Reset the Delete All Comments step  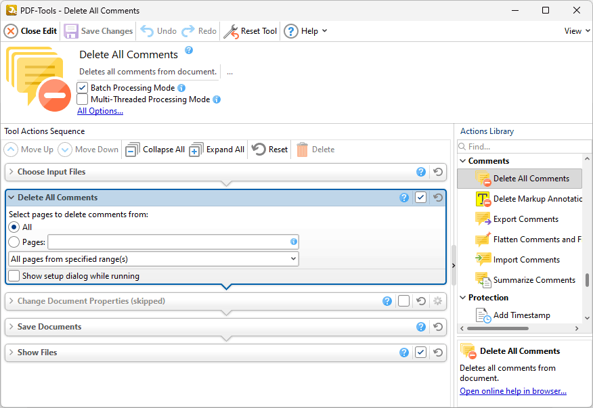click(x=438, y=198)
